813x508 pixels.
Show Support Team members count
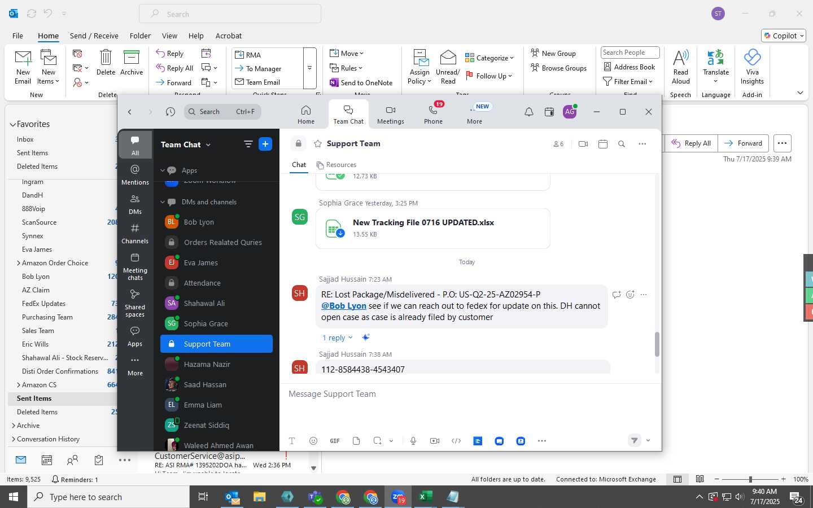558,144
